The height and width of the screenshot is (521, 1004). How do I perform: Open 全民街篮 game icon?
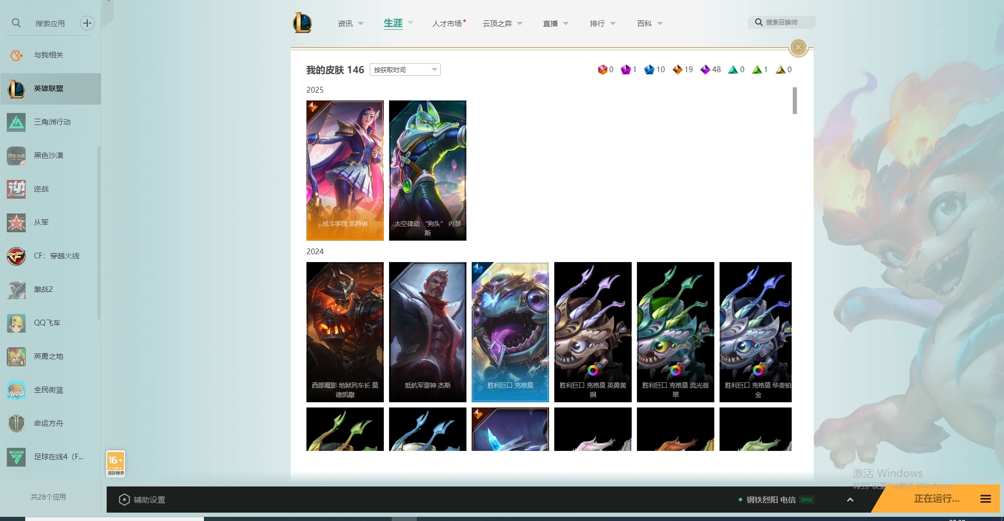[x=16, y=390]
